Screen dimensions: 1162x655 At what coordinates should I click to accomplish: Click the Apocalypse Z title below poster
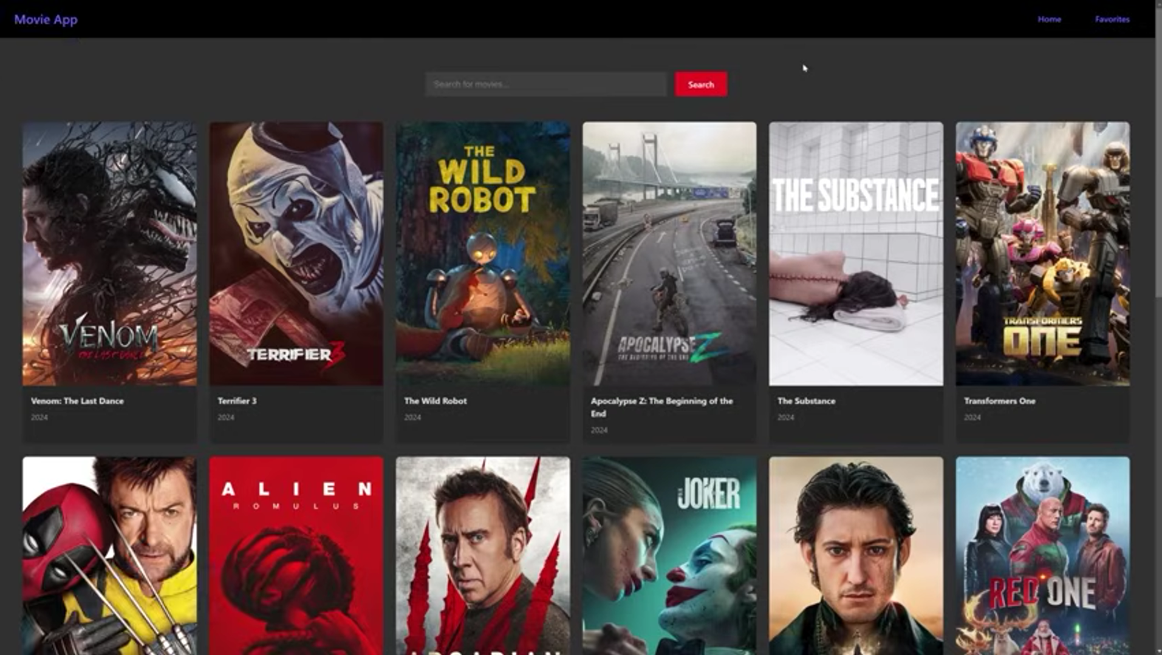coord(661,407)
